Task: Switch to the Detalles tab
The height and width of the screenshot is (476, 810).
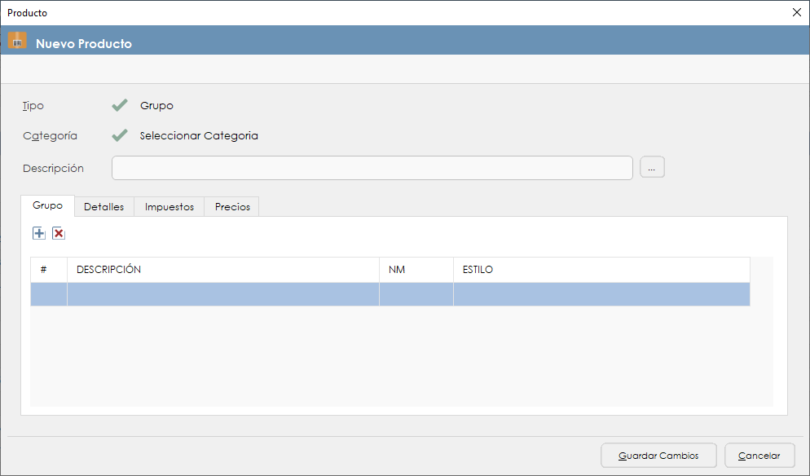Action: [103, 207]
